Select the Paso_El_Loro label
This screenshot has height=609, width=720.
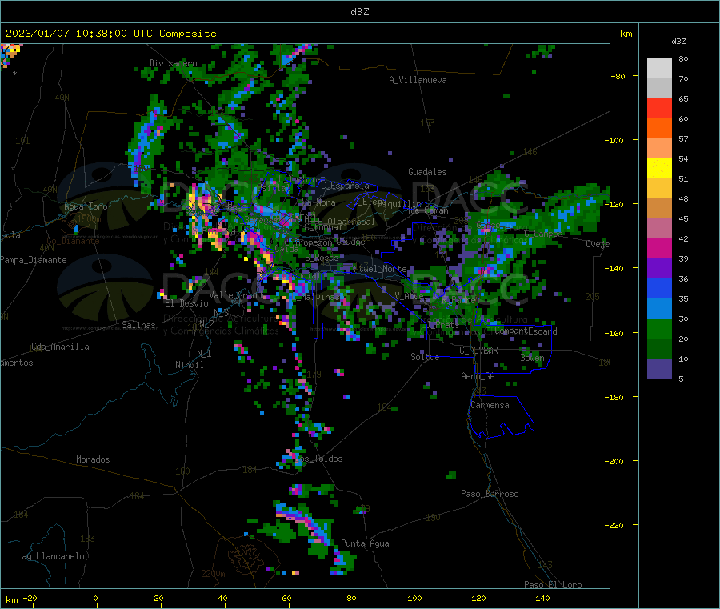tap(553, 585)
